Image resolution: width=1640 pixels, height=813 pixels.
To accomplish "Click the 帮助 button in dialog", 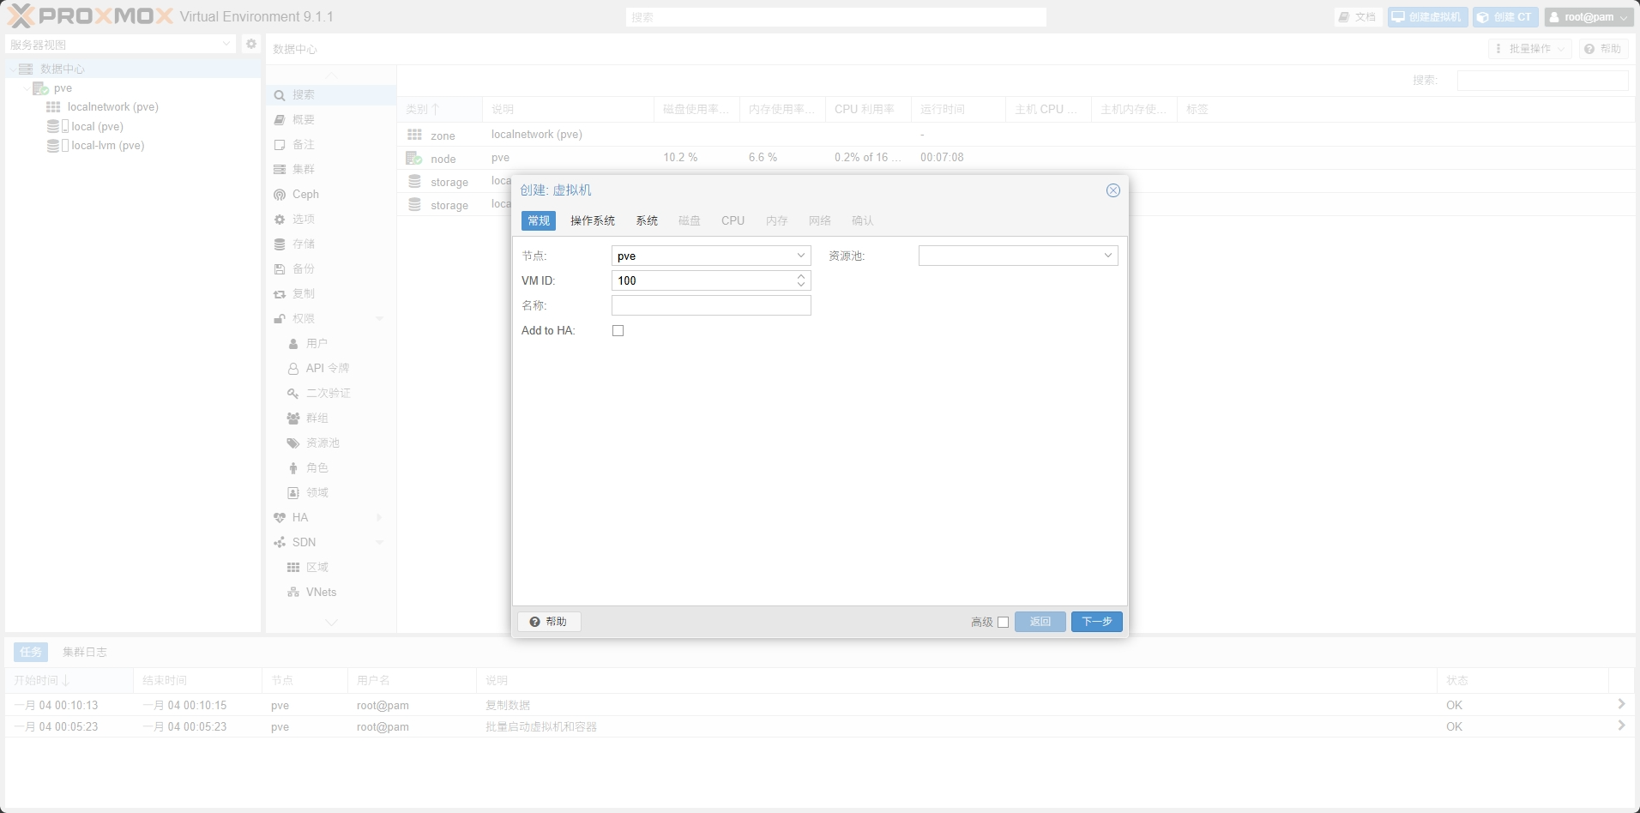I will coord(549,622).
